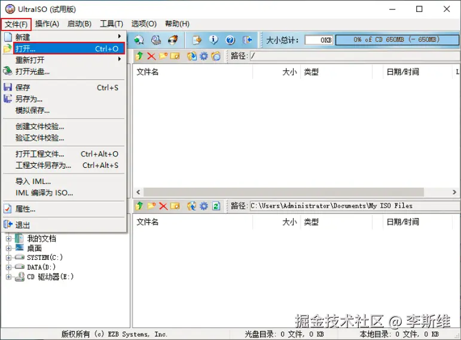
Task: Click the folder with disc icon in the image pane toolbar
Action: pos(216,56)
